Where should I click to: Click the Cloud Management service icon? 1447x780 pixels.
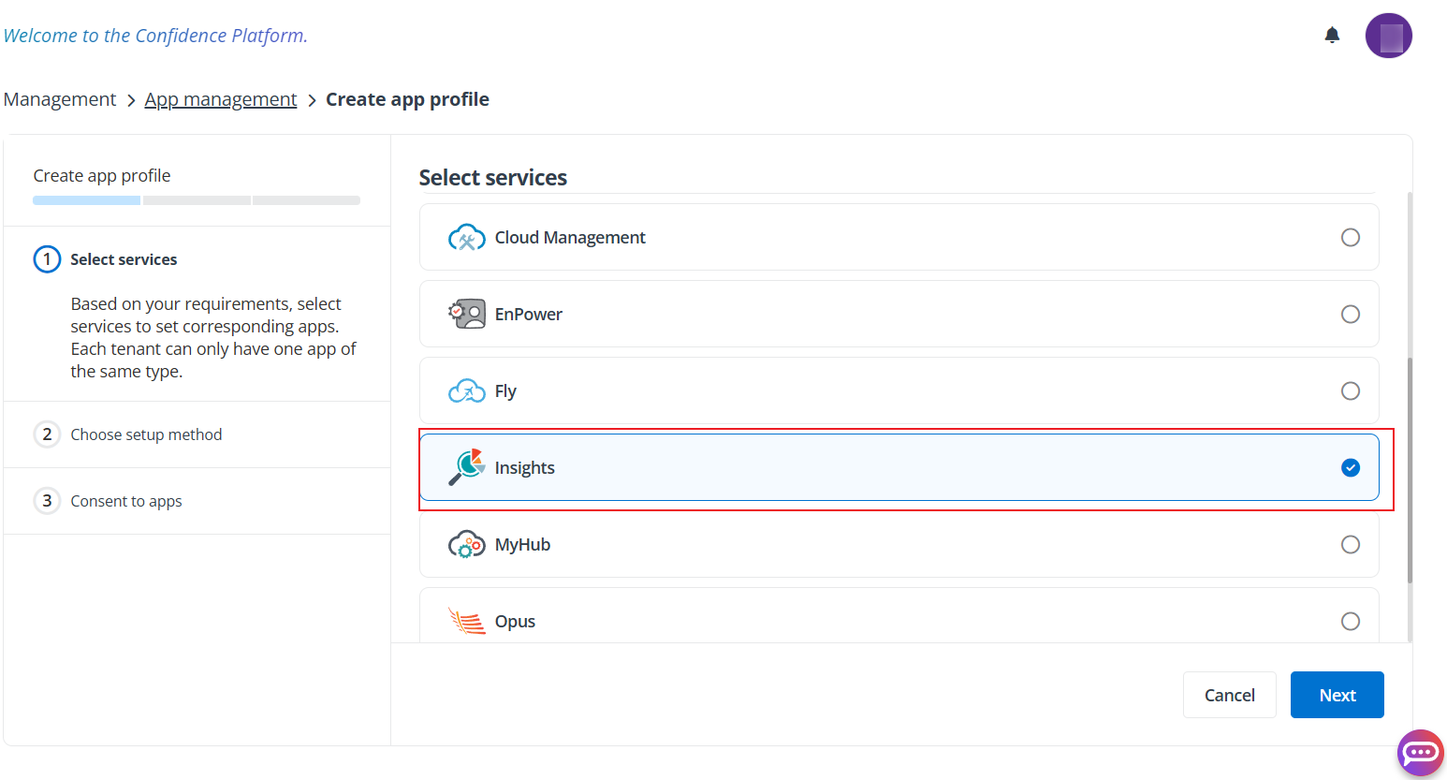pos(467,237)
